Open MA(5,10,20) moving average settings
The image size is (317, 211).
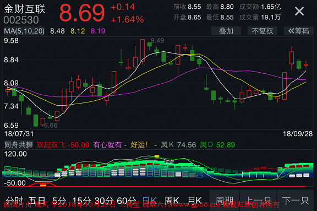click(x=24, y=31)
